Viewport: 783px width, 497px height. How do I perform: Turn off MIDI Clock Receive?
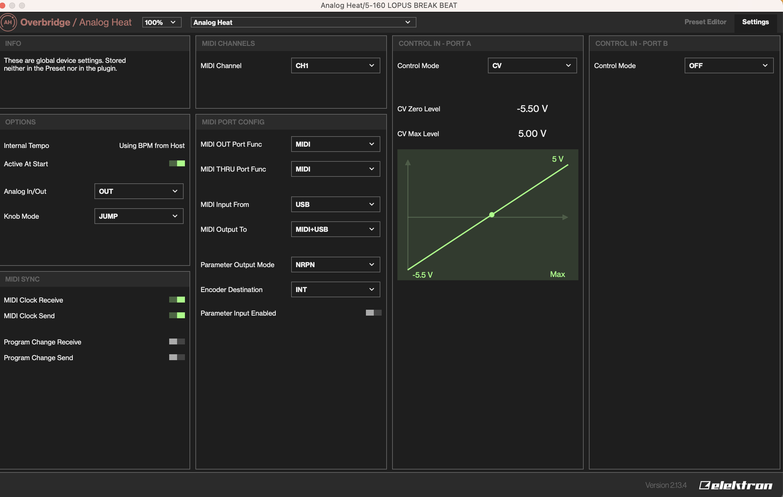pos(177,300)
